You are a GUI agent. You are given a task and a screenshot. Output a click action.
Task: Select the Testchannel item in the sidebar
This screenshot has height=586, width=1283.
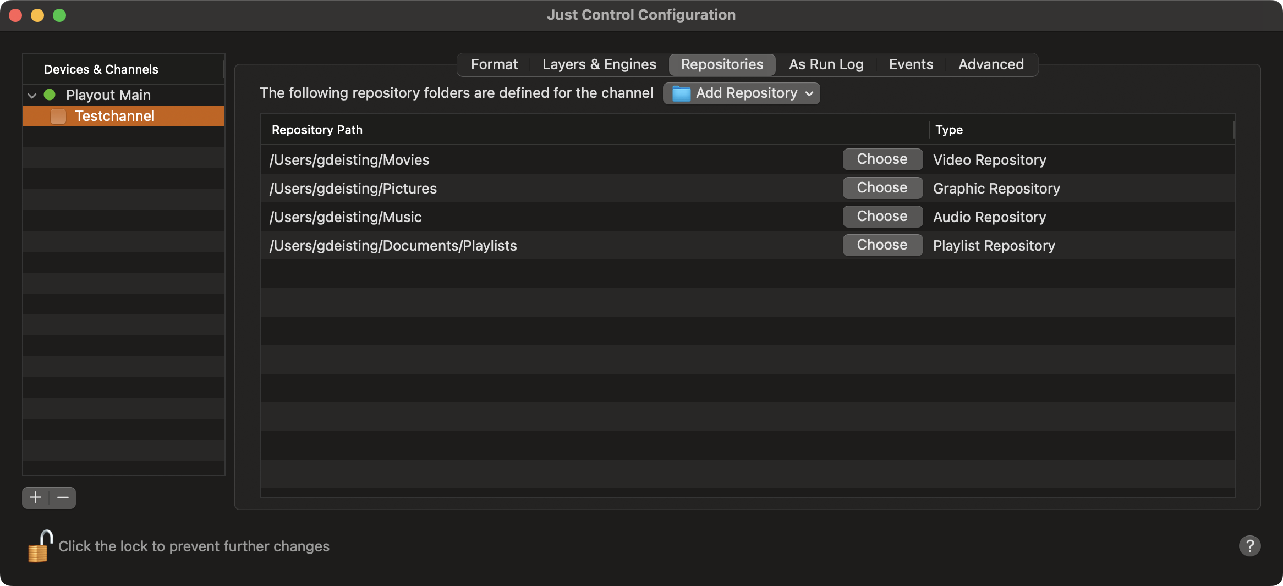click(x=124, y=116)
